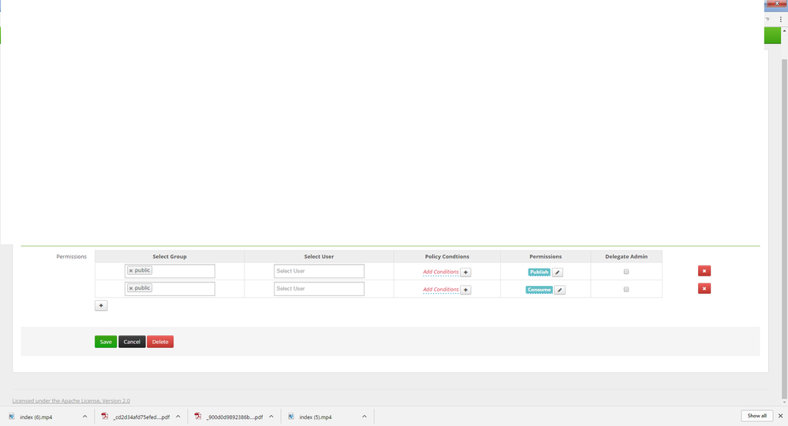Screen dimensions: 788x426
Task: Open the Apache License, Version 2.0 link
Action: click(x=71, y=401)
